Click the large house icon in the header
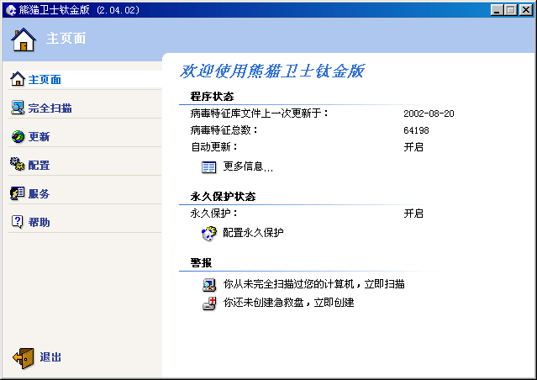The image size is (537, 380). (24, 39)
